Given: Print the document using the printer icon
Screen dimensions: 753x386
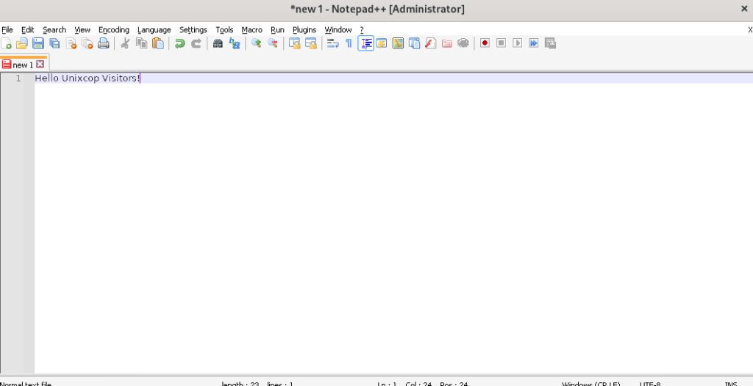Looking at the screenshot, I should point(103,43).
